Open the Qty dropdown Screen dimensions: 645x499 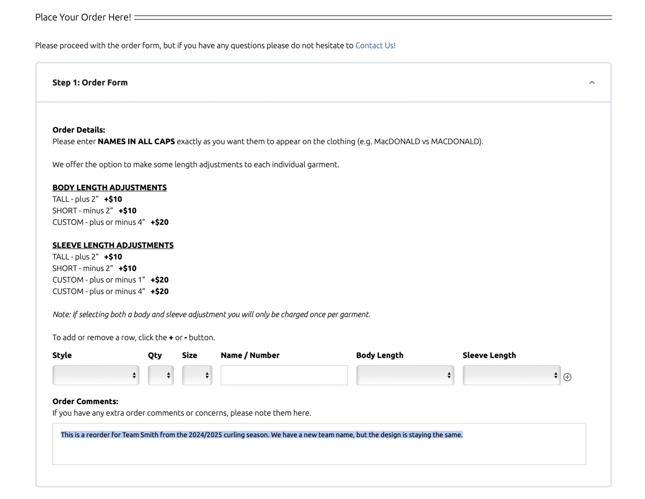click(x=161, y=375)
